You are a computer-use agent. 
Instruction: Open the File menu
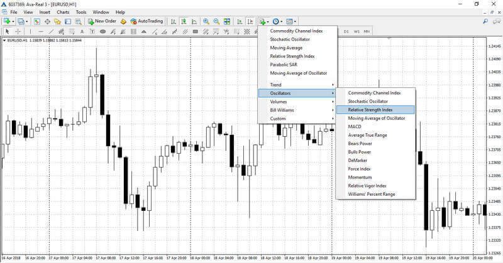point(14,12)
